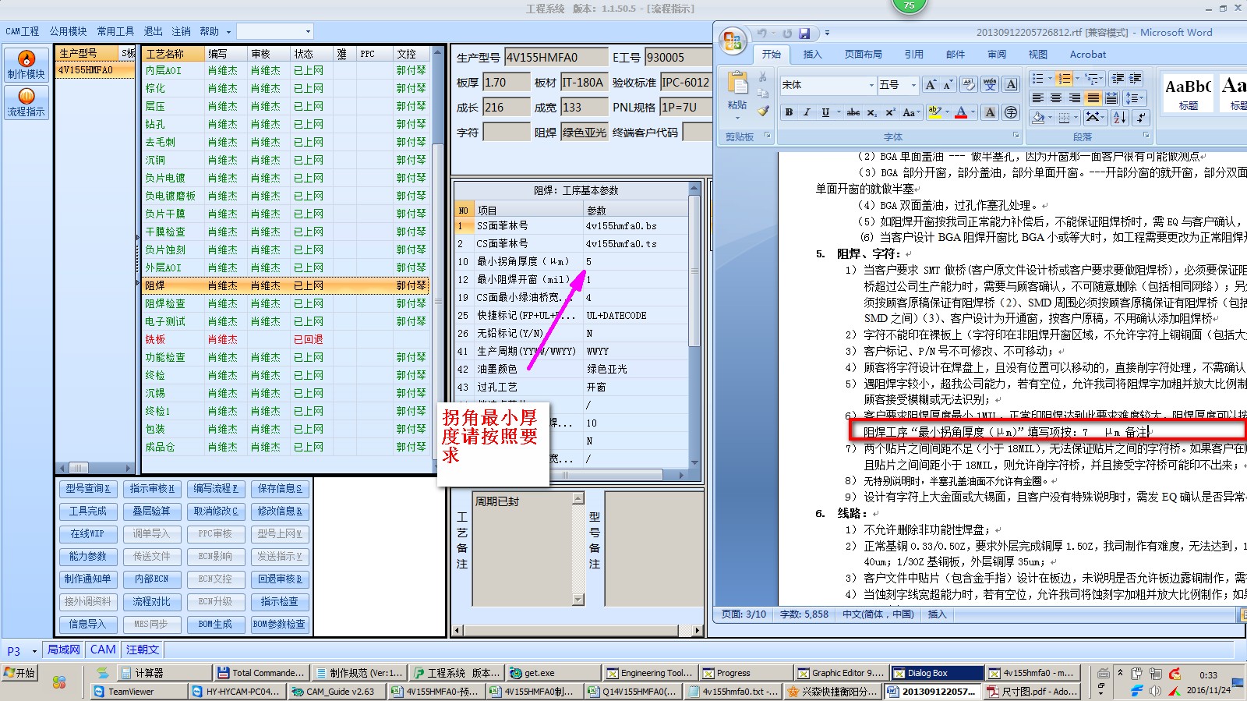
Task: Click 型号查询X button
Action: [88, 488]
